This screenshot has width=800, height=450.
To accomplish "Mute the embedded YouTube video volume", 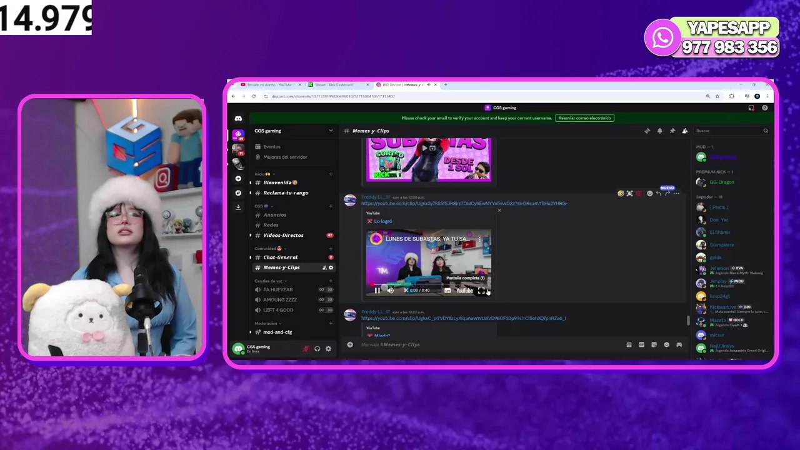I will 391,290.
